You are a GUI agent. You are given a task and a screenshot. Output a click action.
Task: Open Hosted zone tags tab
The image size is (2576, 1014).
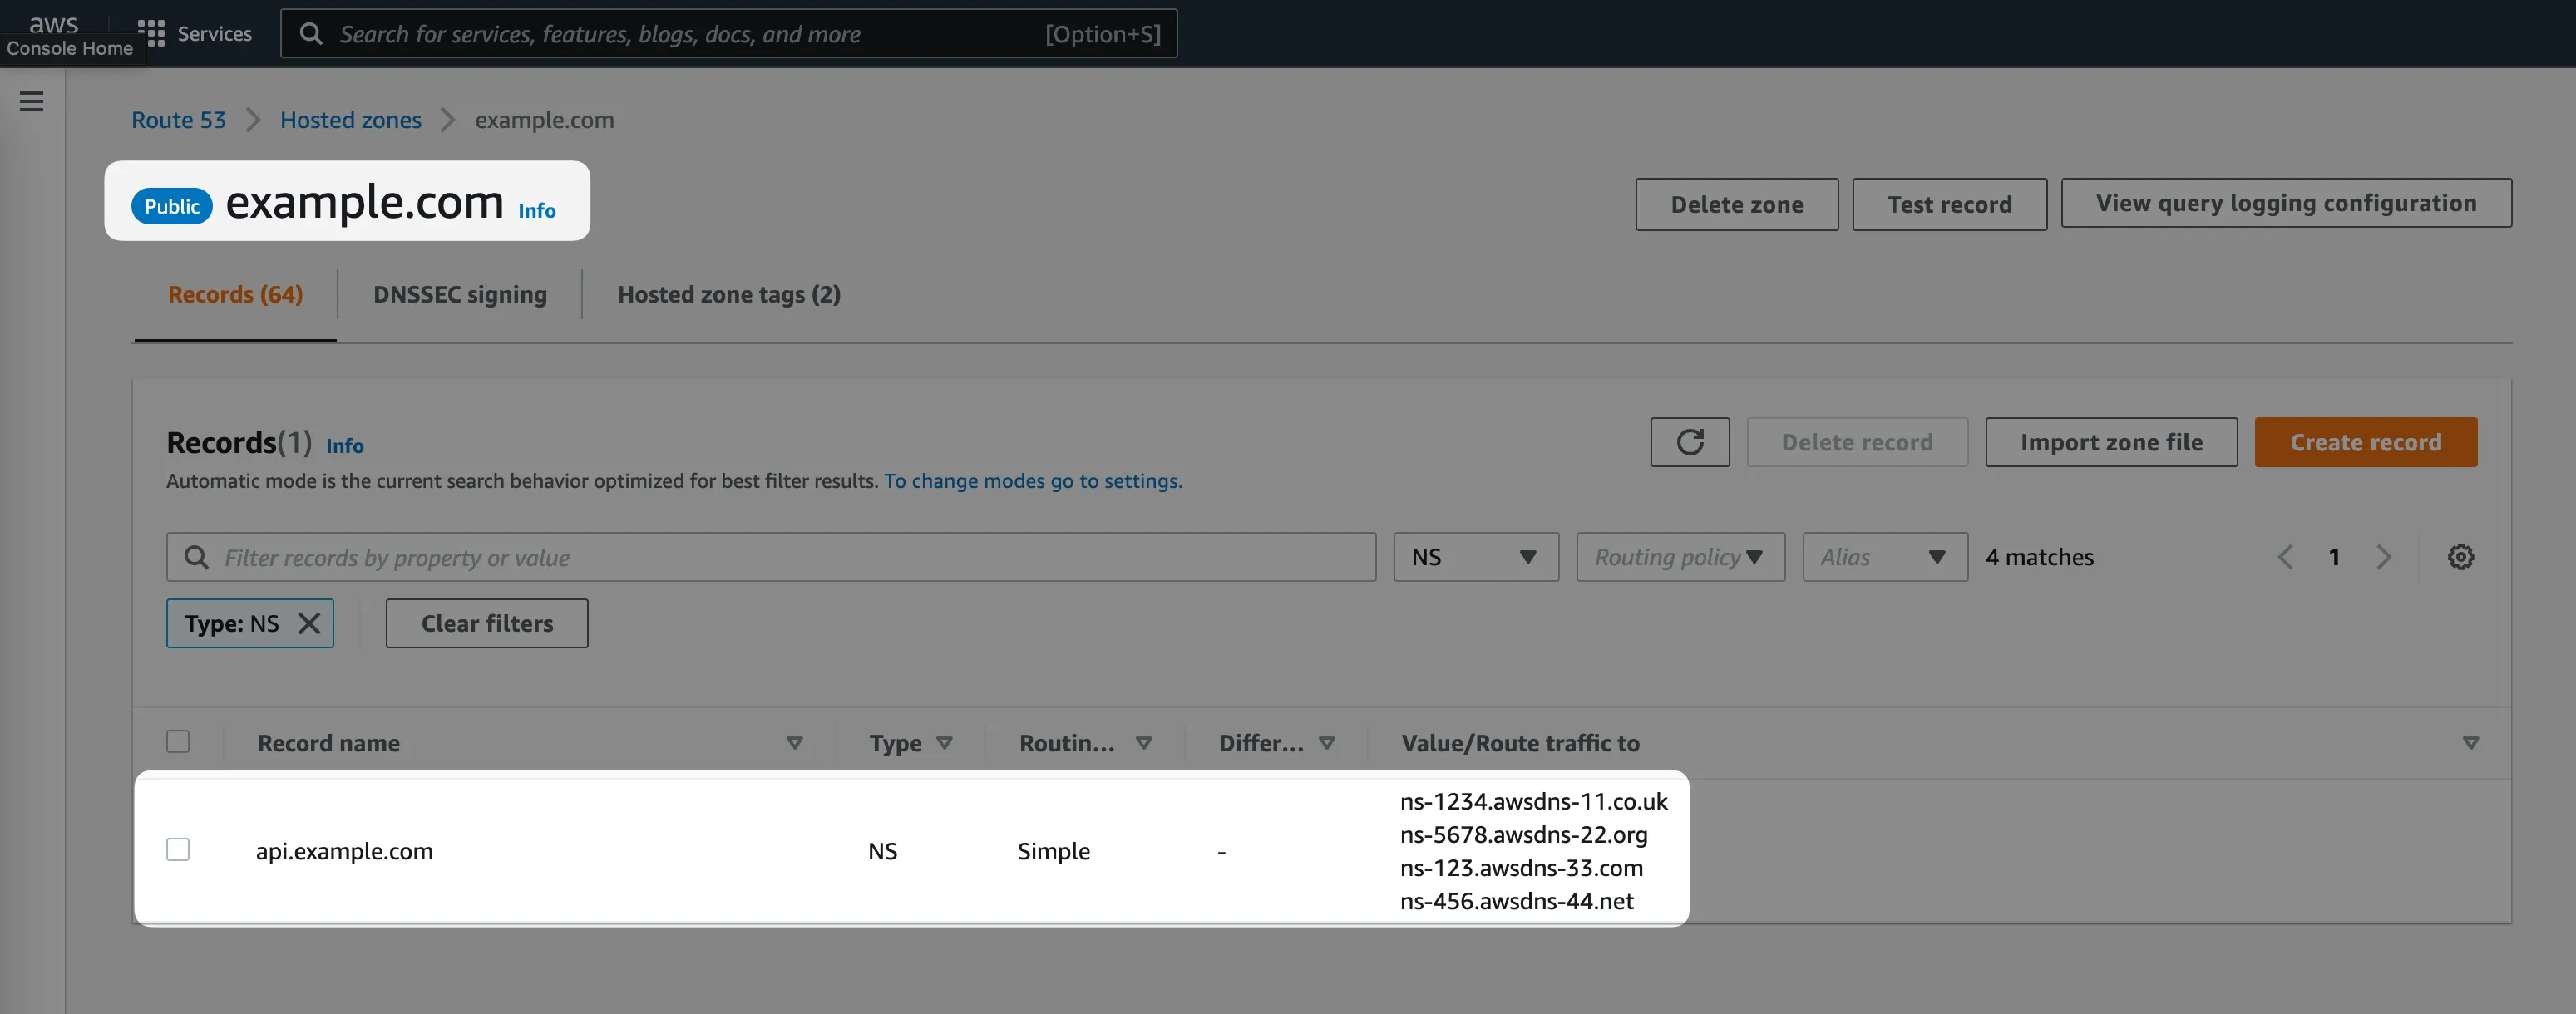tap(728, 294)
